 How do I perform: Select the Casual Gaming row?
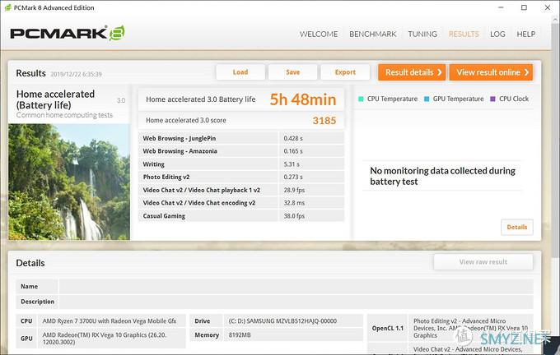[x=241, y=215]
